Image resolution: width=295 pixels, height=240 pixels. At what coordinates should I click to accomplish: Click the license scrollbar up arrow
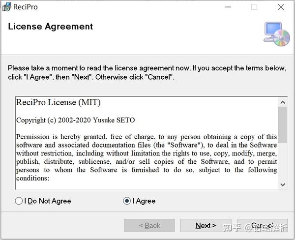point(283,102)
